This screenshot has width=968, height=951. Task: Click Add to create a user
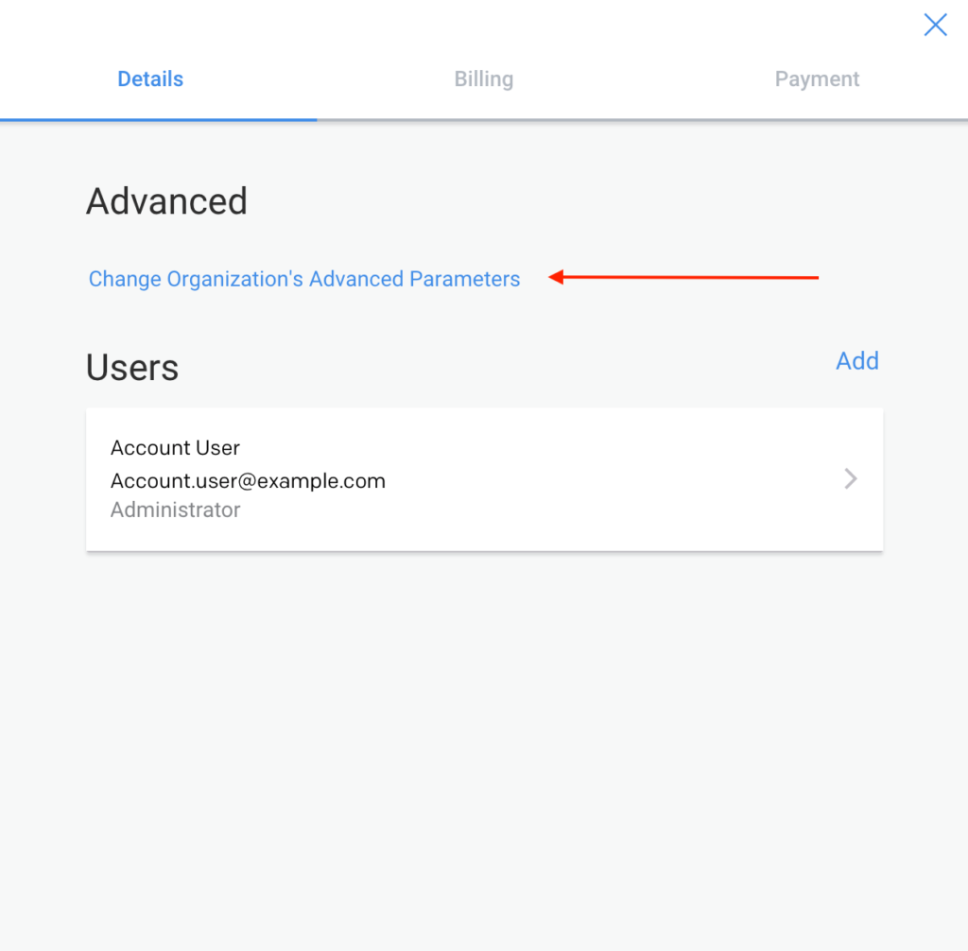(857, 361)
